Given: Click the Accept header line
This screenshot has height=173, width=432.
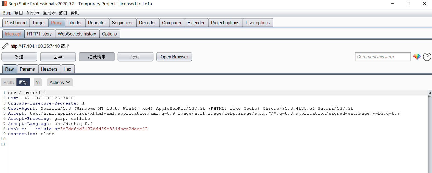Looking at the screenshot, I should [204, 113].
